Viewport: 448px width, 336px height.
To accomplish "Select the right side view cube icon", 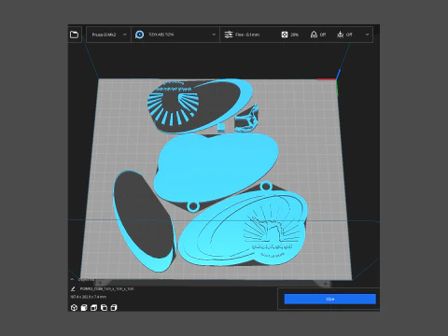I will 114,308.
